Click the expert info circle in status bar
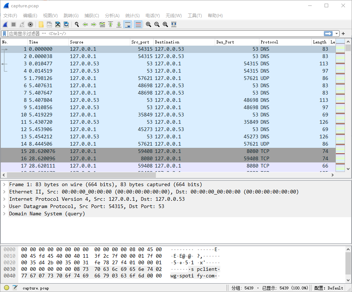352x292 pixels. pyautogui.click(x=7, y=288)
